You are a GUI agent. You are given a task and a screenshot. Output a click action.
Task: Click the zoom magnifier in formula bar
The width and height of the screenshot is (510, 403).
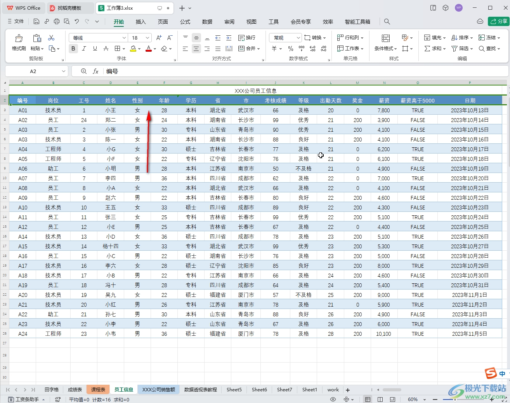point(84,71)
